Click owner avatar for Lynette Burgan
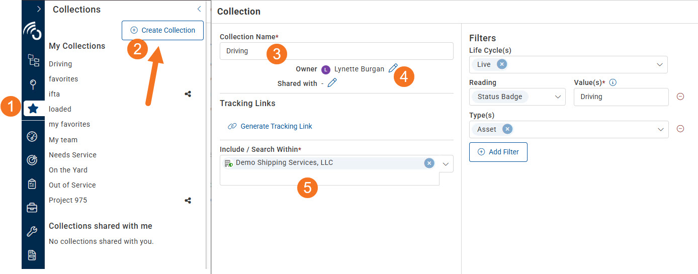 (326, 69)
